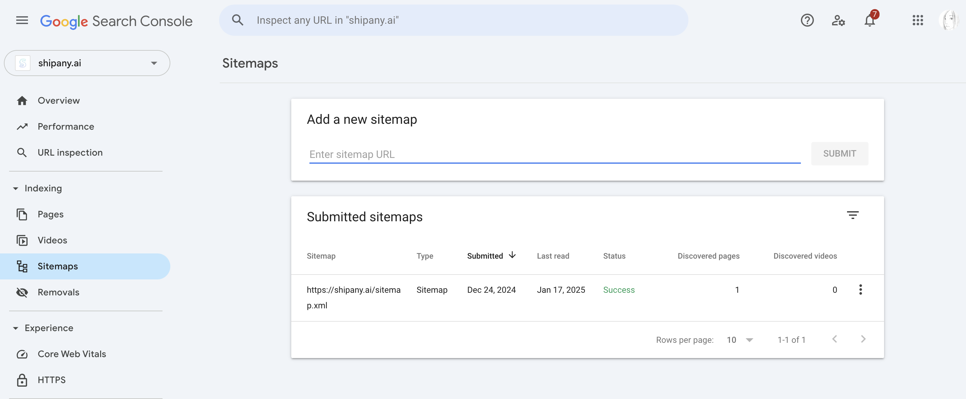Go to Performance in the sidebar

click(x=66, y=127)
